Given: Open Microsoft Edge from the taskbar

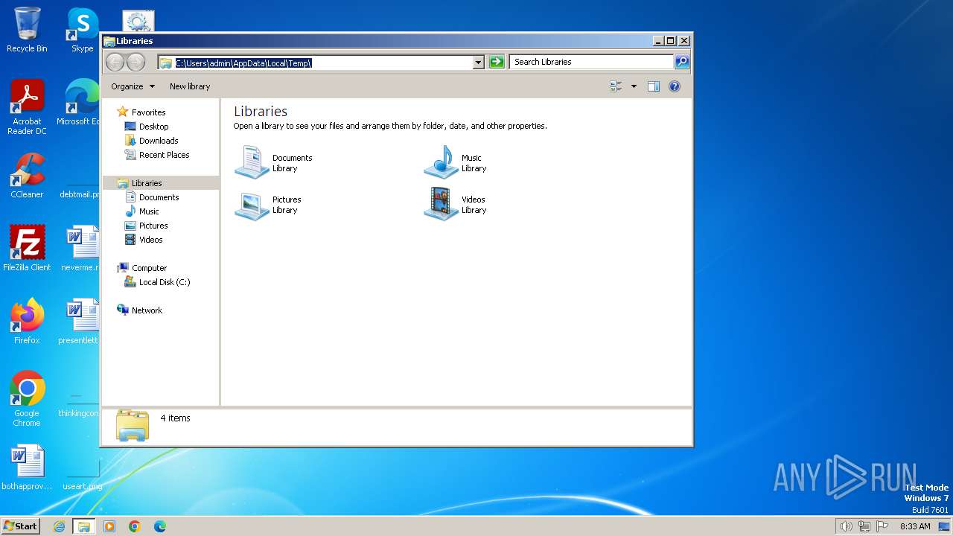Looking at the screenshot, I should coord(159,526).
